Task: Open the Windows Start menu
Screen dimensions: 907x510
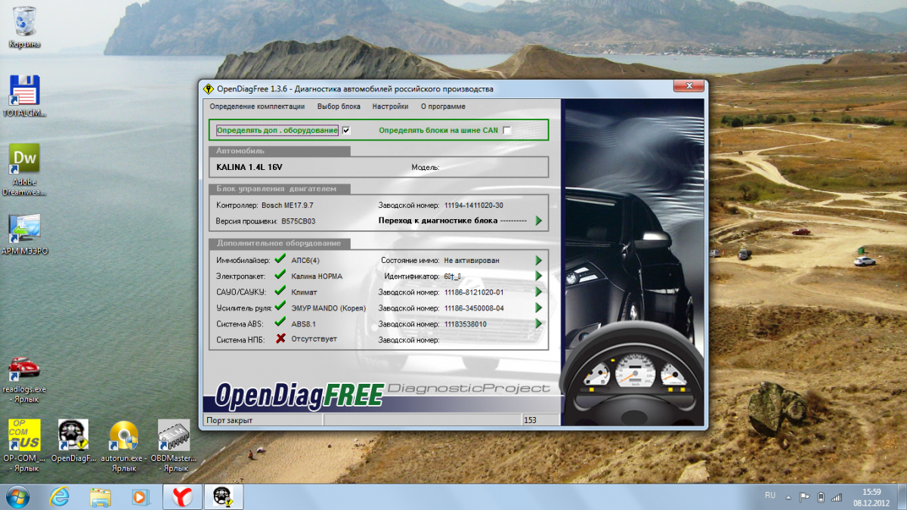Action: [17, 496]
